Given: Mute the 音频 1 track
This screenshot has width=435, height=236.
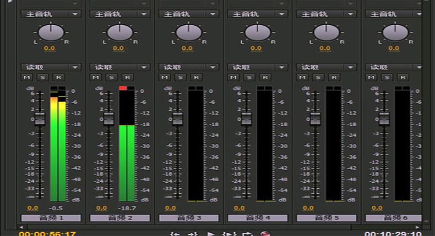Looking at the screenshot, I should coord(26,77).
